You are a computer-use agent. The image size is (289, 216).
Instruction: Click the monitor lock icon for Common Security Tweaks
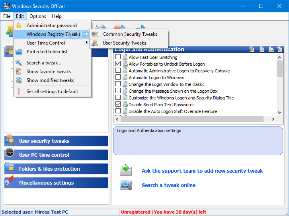coord(95,34)
